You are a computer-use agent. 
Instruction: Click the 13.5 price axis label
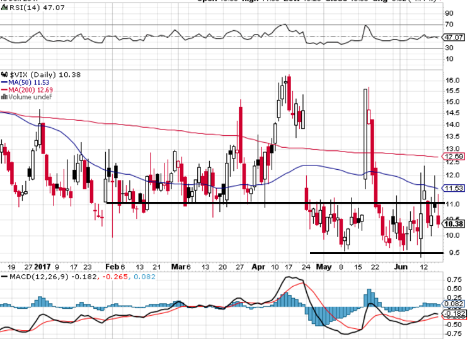[452, 136]
